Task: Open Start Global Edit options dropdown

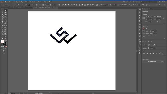Action: pos(162,62)
